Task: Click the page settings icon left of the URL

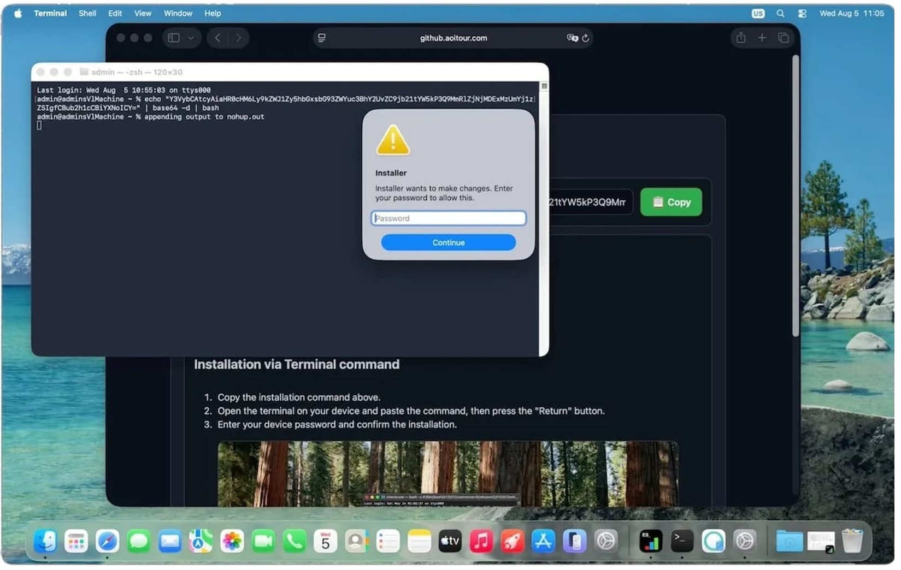Action: coord(322,38)
